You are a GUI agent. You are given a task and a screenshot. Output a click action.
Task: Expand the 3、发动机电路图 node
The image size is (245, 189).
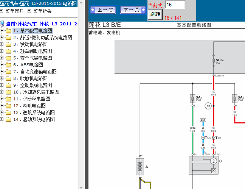pos(2,44)
